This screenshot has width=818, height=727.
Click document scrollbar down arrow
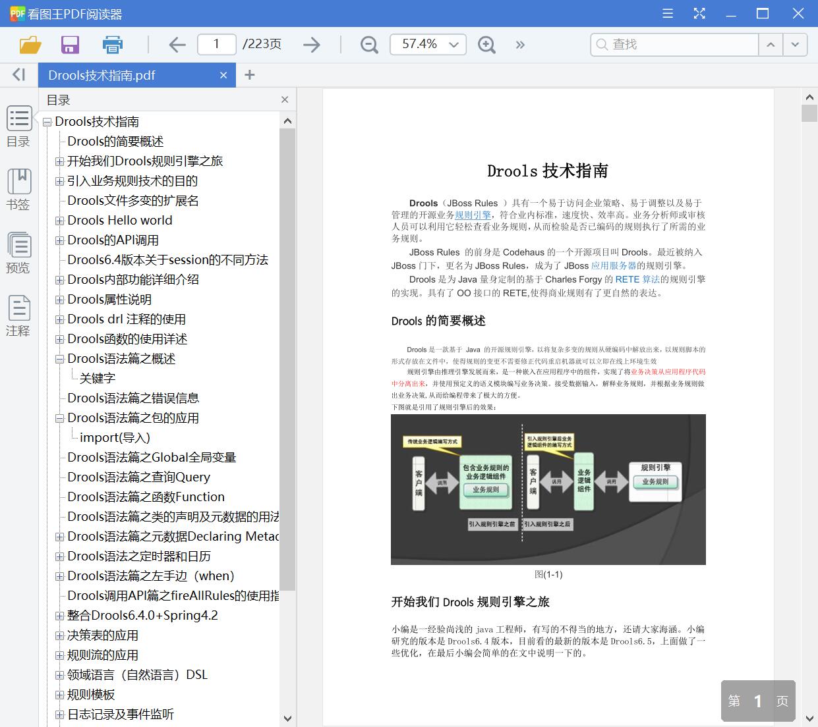coord(809,717)
